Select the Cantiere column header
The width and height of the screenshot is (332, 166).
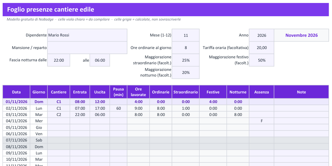coord(59,92)
